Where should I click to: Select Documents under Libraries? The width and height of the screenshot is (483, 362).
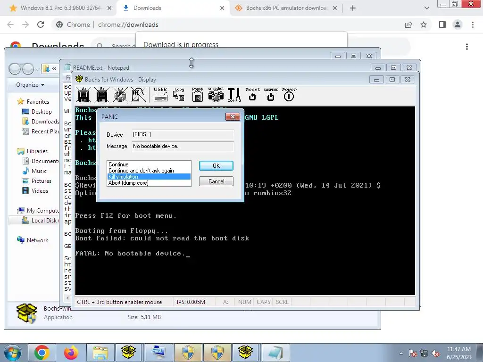(x=41, y=161)
